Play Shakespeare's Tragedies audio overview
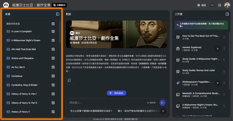Image resolution: width=233 pixels, height=121 pixels. (x=218, y=83)
